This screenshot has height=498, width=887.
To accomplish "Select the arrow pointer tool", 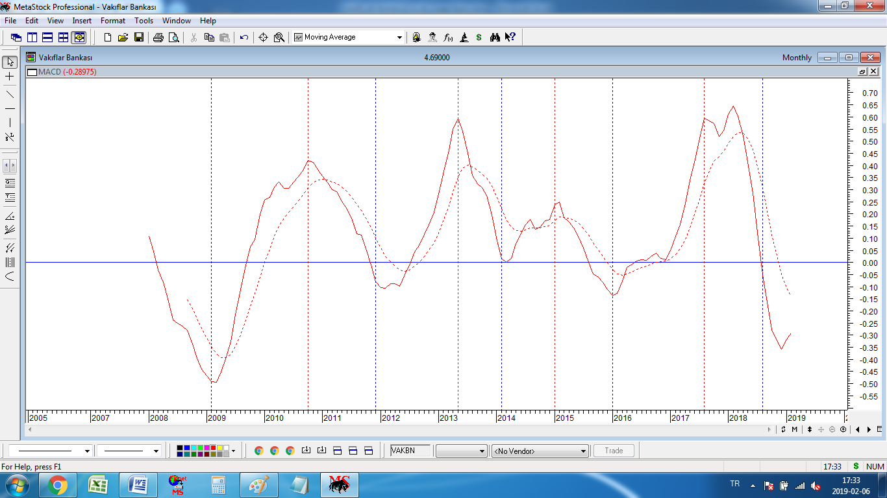I will (10, 62).
